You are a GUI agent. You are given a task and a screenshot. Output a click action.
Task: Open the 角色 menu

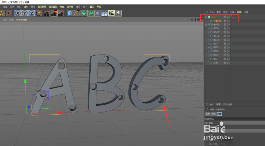(62, 7)
